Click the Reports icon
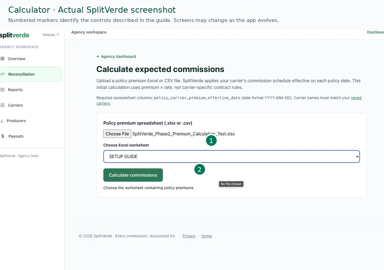The image size is (384, 270). [2, 90]
